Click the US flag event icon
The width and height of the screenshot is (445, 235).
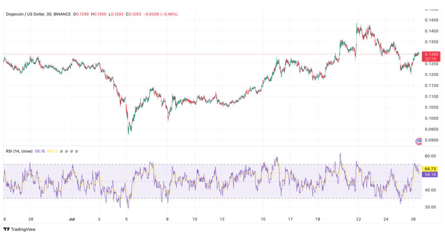[x=419, y=141]
